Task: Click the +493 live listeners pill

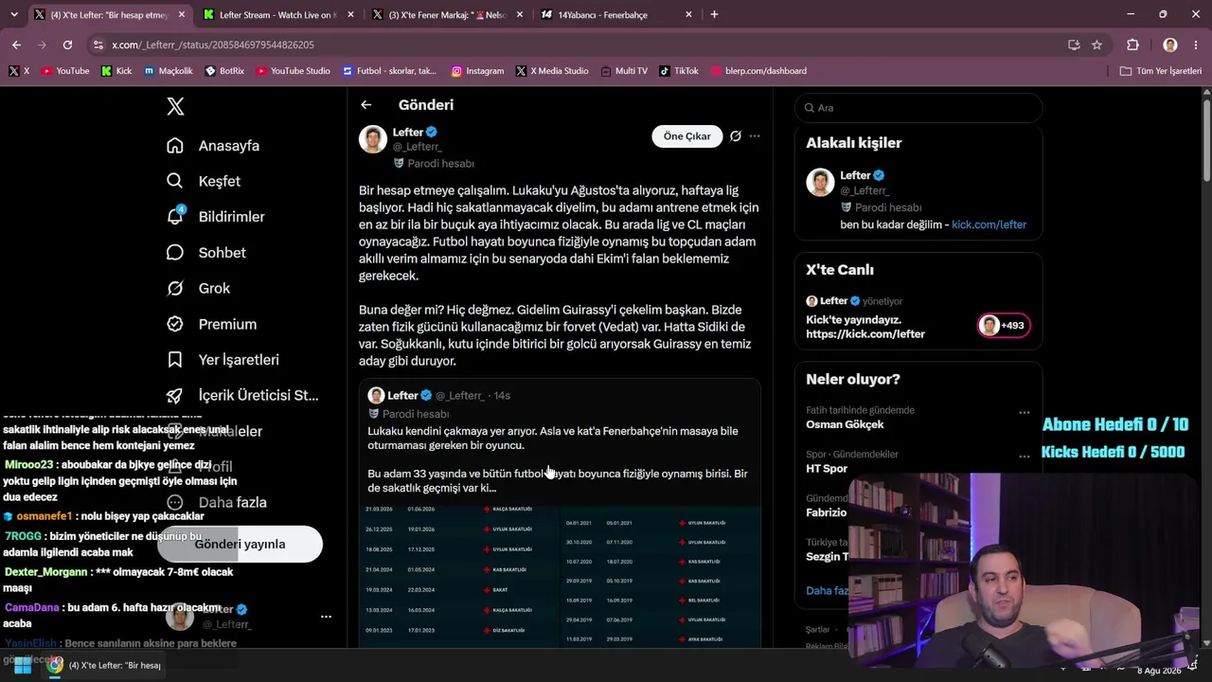Action: pos(1004,326)
